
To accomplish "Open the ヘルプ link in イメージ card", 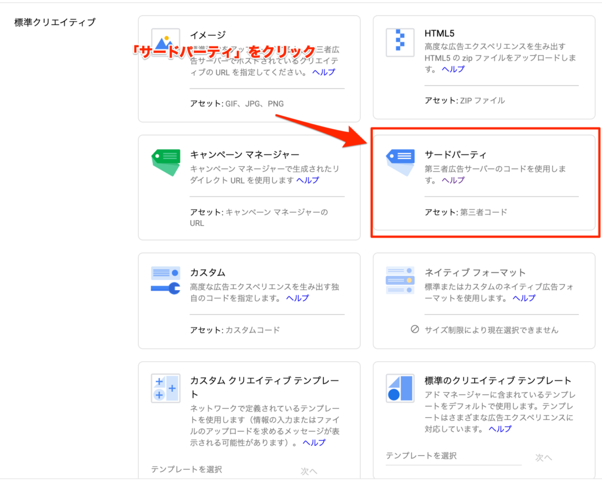I will [x=324, y=72].
